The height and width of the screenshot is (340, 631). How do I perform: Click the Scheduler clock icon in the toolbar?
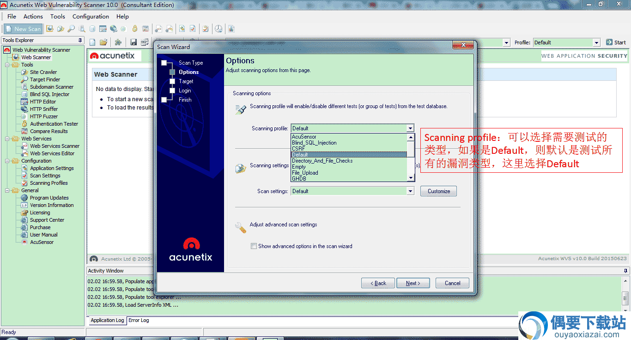218,29
